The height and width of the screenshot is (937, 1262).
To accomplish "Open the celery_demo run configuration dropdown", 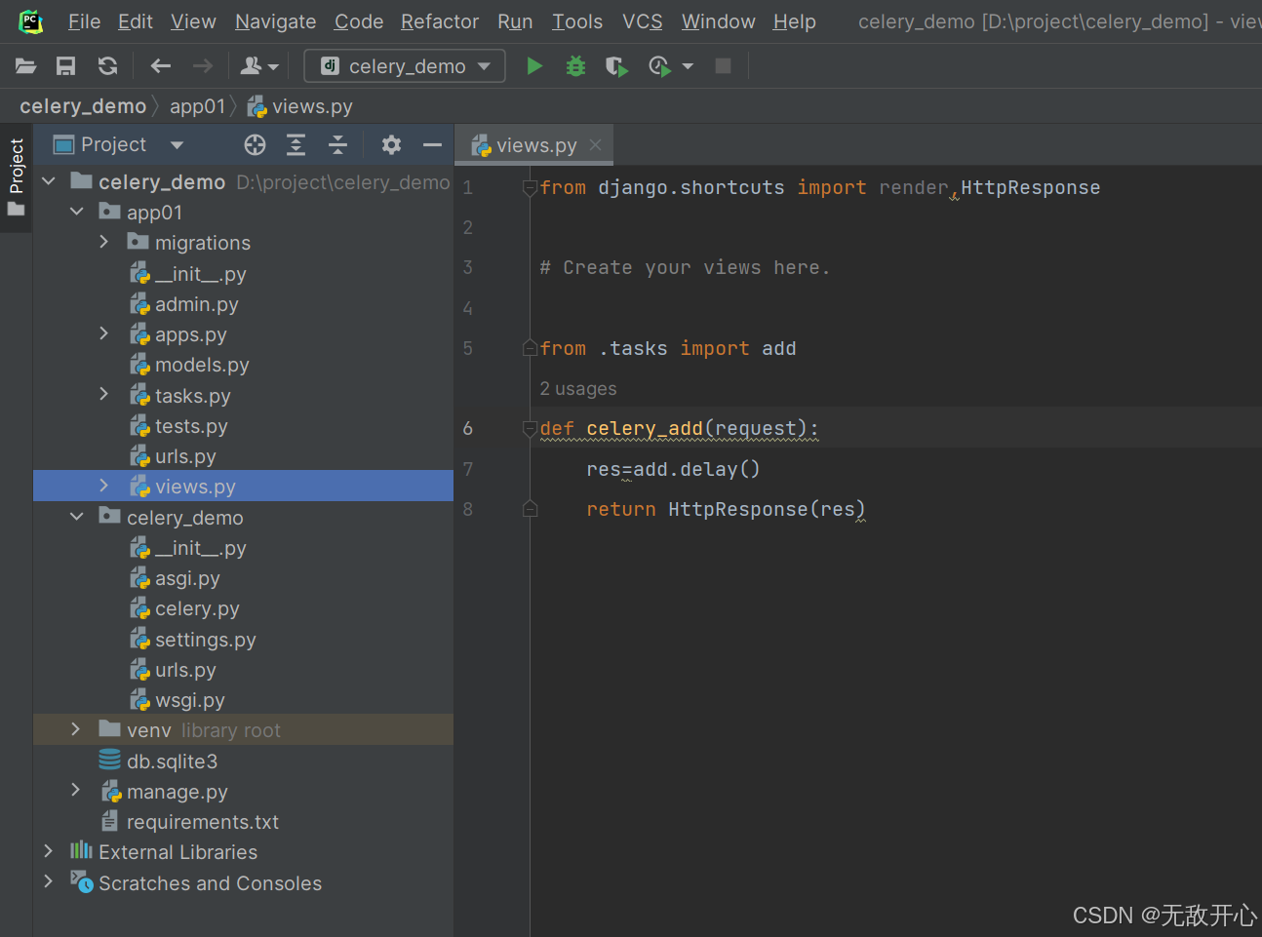I will [x=405, y=66].
